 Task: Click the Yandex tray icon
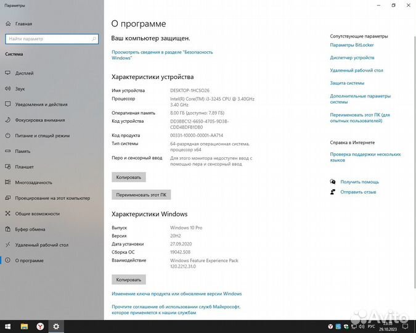click(330, 326)
